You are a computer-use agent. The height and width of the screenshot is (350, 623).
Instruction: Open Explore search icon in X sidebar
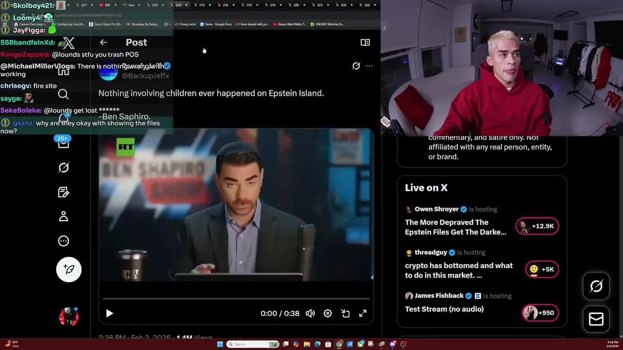(x=63, y=94)
